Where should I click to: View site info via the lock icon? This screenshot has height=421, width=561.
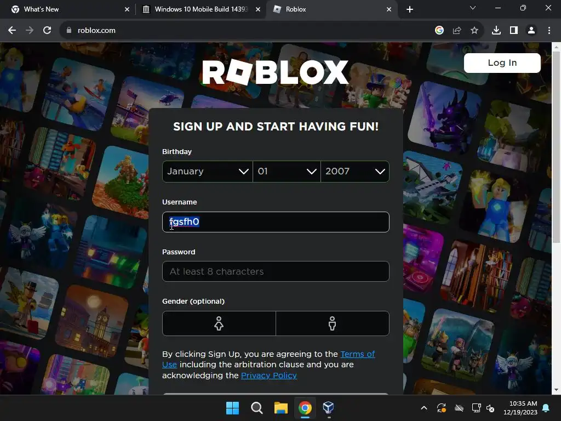click(x=68, y=31)
